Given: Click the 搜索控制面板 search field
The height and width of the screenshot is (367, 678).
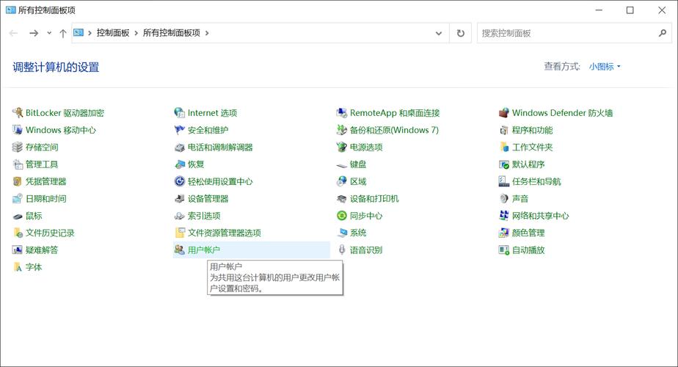Looking at the screenshot, I should point(565,33).
